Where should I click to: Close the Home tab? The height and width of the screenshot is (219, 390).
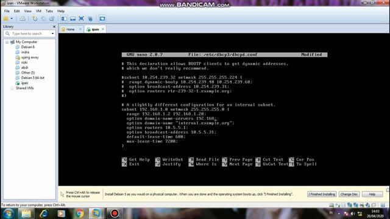(x=80, y=29)
